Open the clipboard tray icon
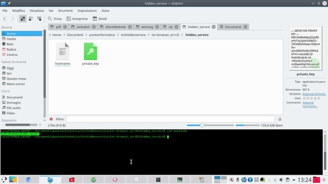Viewport: 328px width, 184px height. 288,180
